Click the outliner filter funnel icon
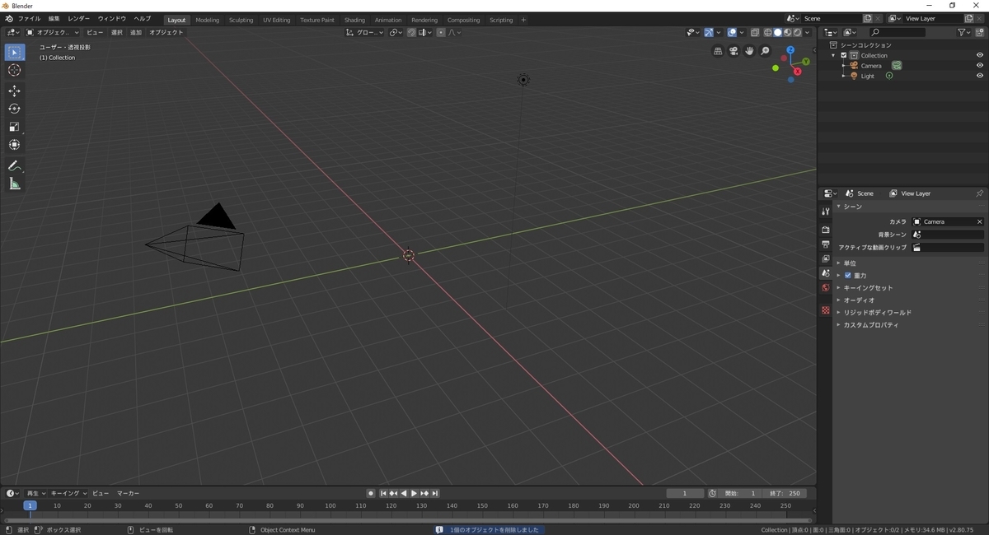This screenshot has height=535, width=989. tap(963, 32)
